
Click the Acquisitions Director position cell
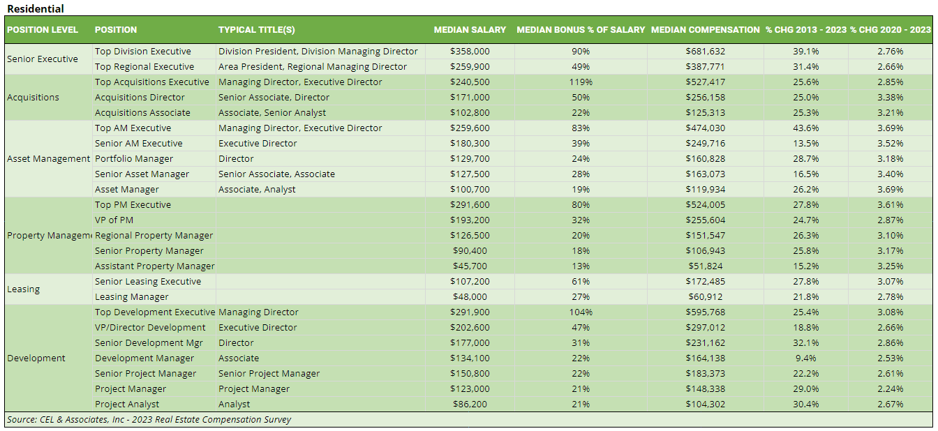coord(140,98)
